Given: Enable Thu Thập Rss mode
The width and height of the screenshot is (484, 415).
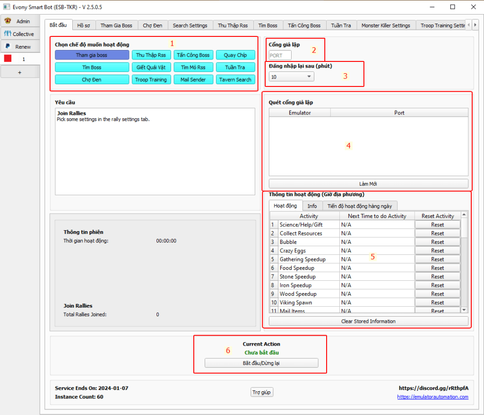Looking at the screenshot, I should 151,55.
